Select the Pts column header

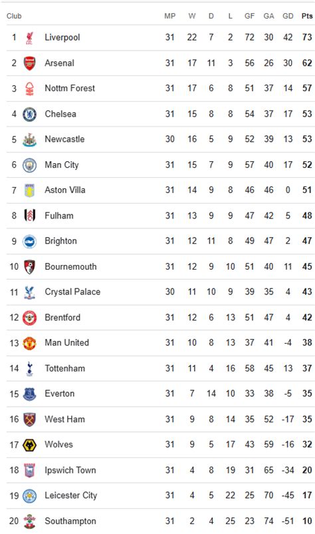pos(307,16)
